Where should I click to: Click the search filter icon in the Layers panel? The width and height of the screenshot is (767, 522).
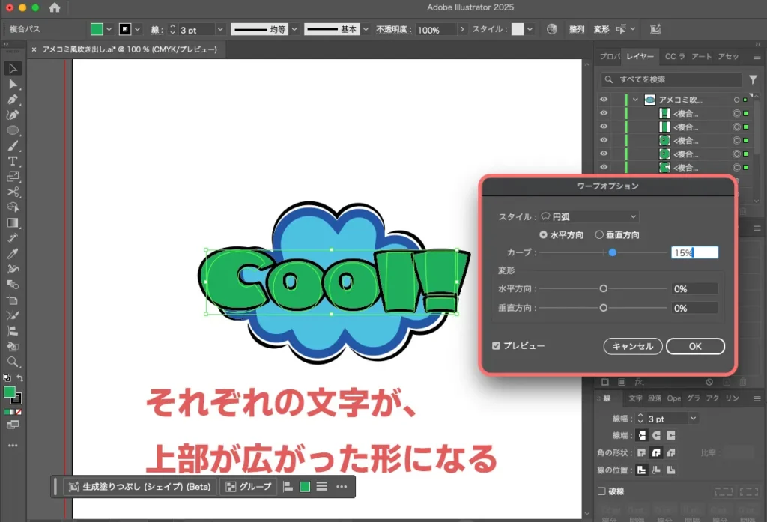(x=753, y=79)
